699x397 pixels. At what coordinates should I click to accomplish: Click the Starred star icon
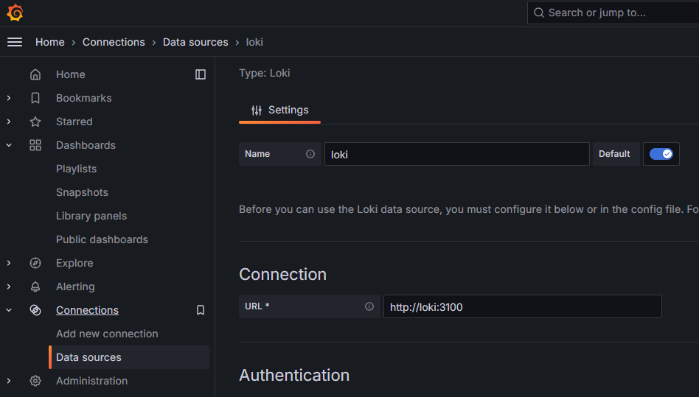[x=35, y=122]
